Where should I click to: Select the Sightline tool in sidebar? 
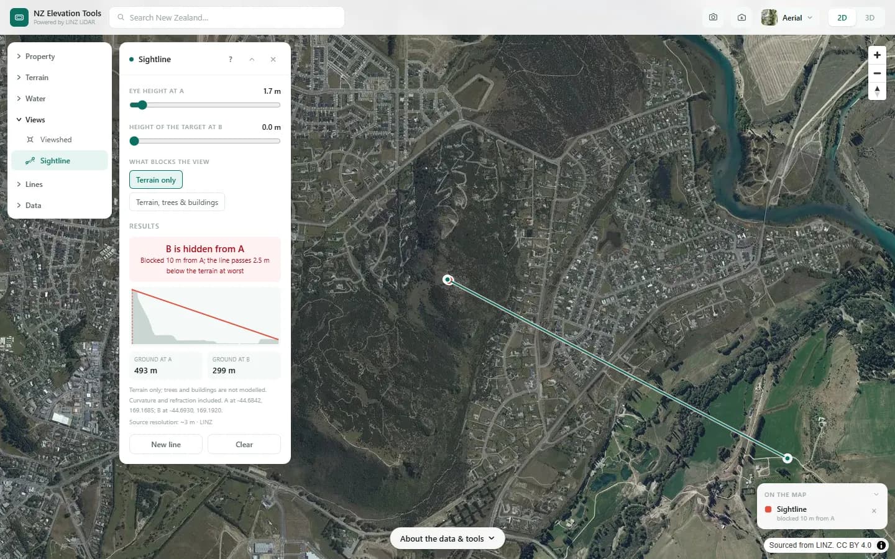60,161
